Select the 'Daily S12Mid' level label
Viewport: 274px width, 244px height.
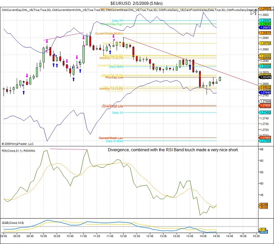[114, 141]
